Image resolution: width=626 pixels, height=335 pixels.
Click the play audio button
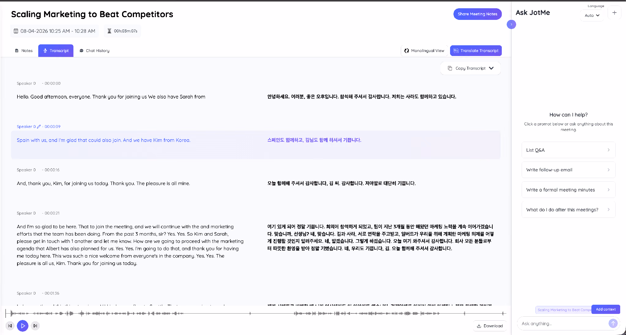[x=23, y=326]
